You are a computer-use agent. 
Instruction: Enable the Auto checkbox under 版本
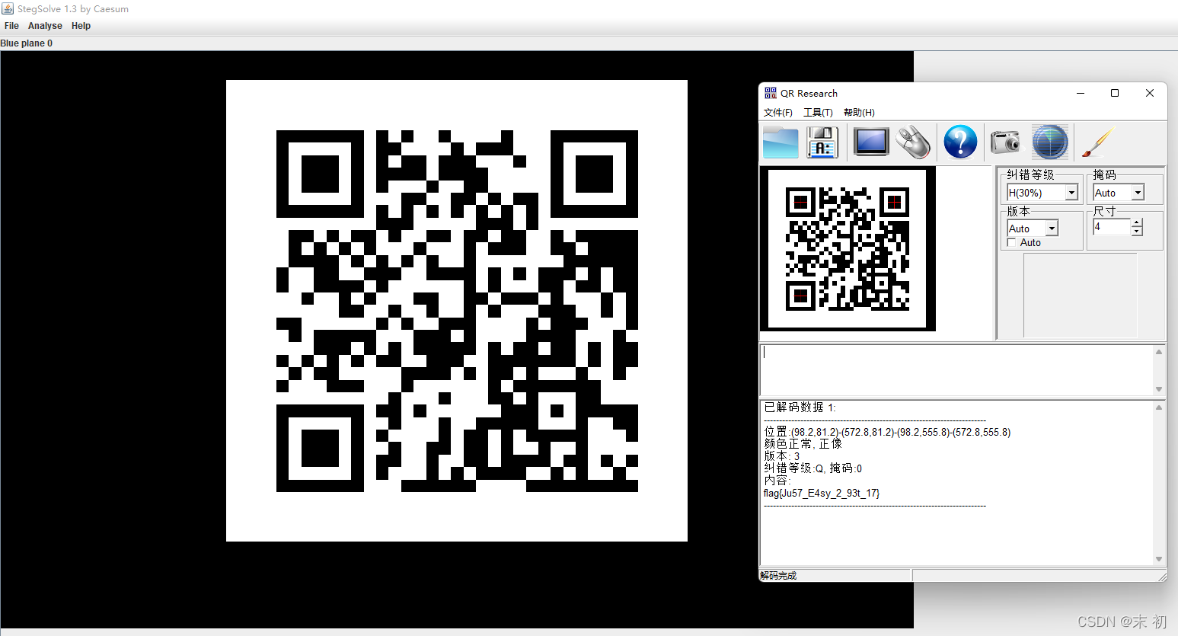coord(1012,242)
